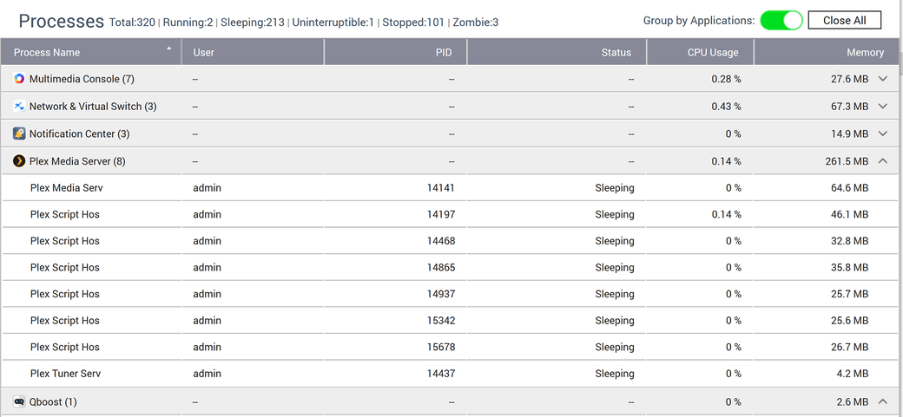
Task: Click the Notification Center app icon
Action: point(19,134)
